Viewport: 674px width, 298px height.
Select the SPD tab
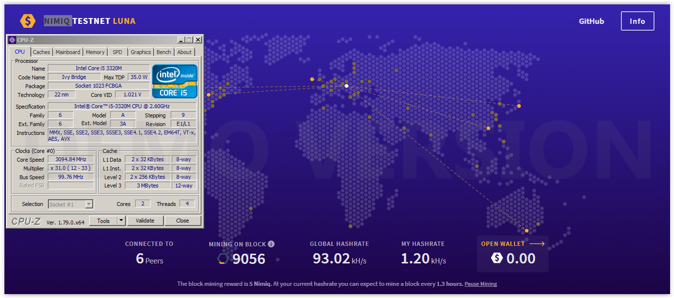(118, 52)
